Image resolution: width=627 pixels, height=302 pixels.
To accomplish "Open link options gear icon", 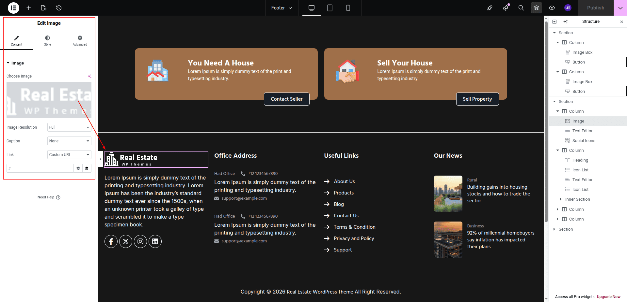I will coord(78,168).
